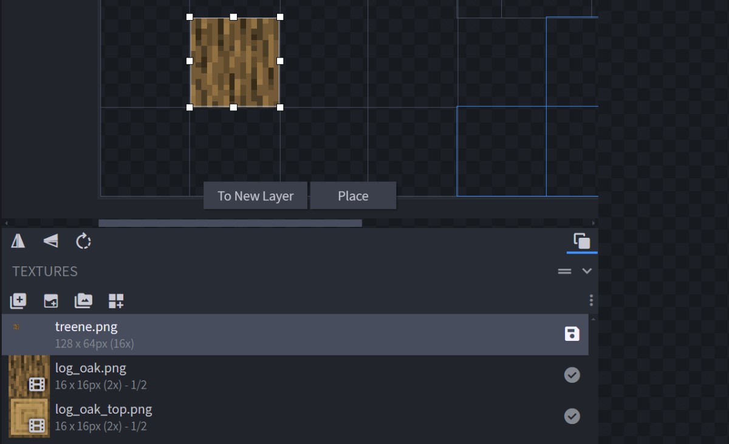Click the log_oak.png thumbnail image
729x444 pixels.
(x=29, y=375)
